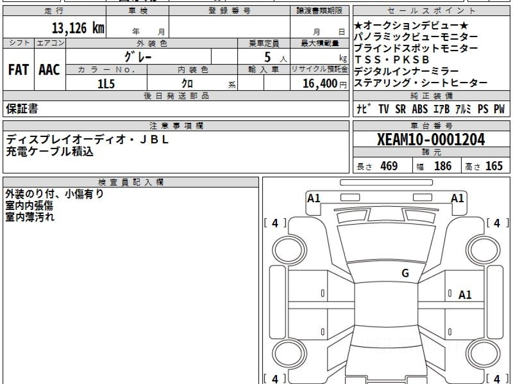Click the AAC air conditioner value
Viewport: 513px width, 384px height.
pyautogui.click(x=50, y=70)
